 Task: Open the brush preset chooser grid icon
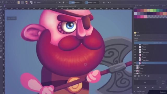pos(35,2)
